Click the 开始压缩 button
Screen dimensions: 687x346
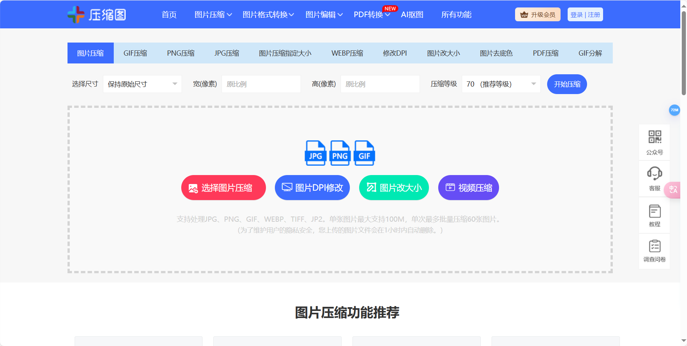(567, 84)
